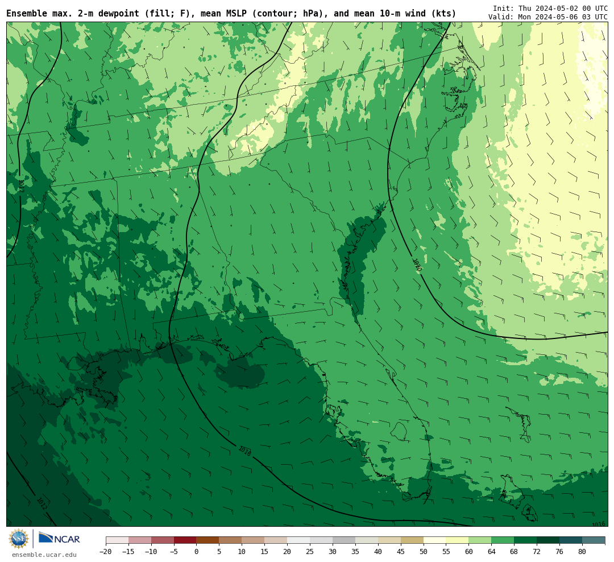614x562 pixels.
Task: Pick the yellow segment between 55 and 60
Action: 458,540
